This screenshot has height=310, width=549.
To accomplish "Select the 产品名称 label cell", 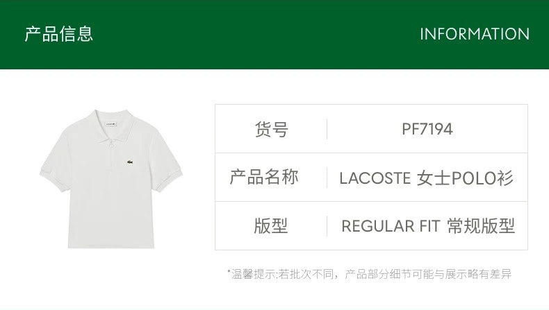I will (x=264, y=178).
